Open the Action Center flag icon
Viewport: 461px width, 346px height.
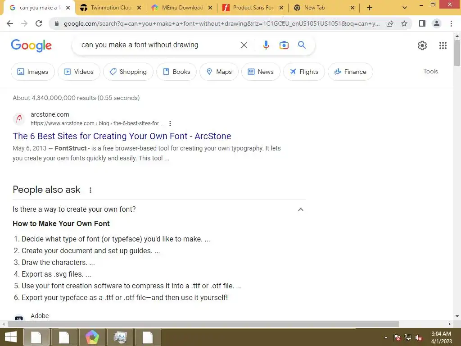click(397, 337)
